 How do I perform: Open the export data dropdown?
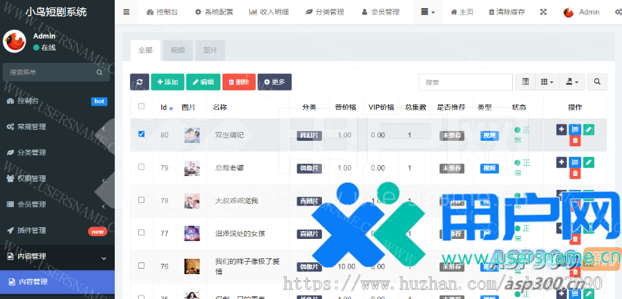click(572, 81)
